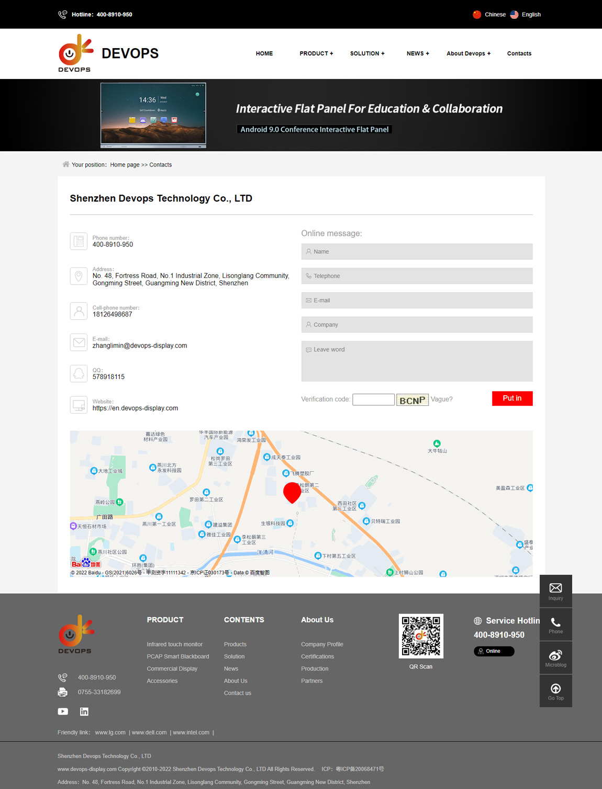Switch language to English

(x=526, y=15)
